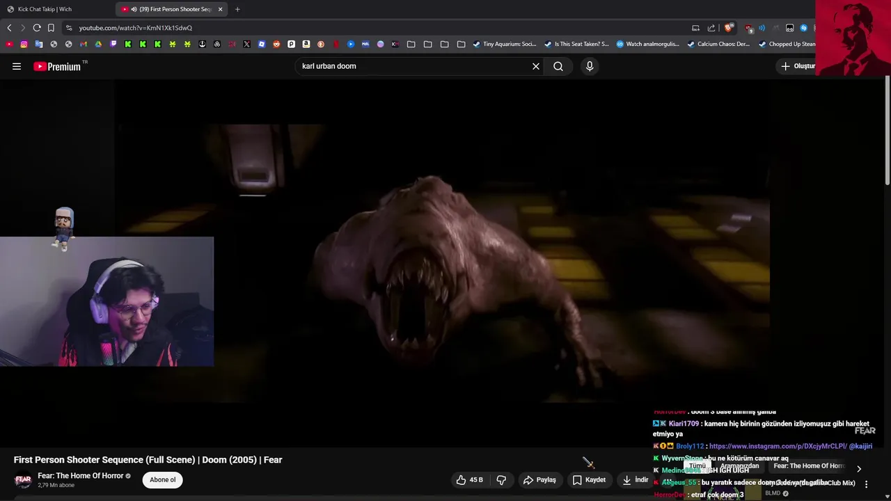Select the Tümü filter chip
This screenshot has width=891, height=501.
(697, 466)
